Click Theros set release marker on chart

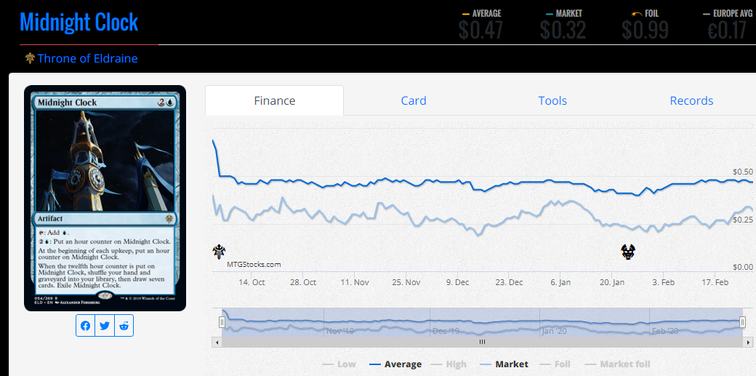coord(628,252)
